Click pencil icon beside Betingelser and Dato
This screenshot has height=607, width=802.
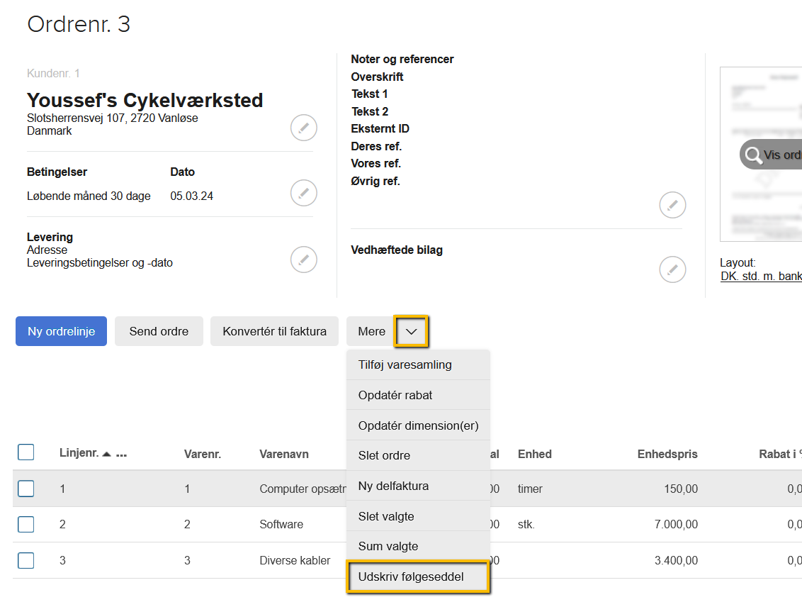pyautogui.click(x=303, y=193)
